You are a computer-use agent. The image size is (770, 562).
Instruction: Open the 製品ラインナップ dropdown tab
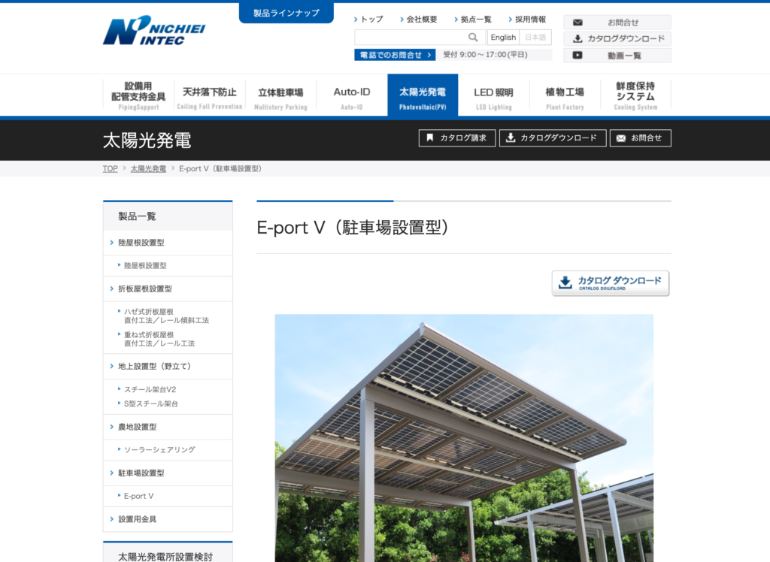[286, 13]
